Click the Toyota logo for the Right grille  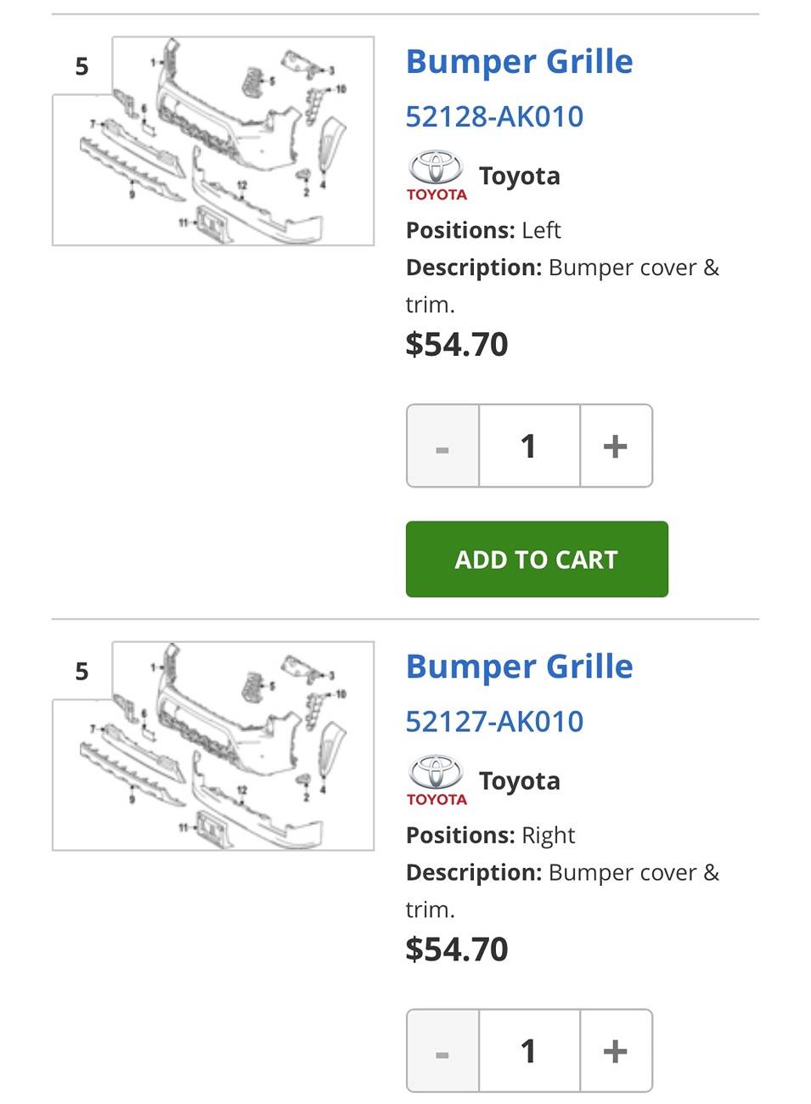coord(436,780)
